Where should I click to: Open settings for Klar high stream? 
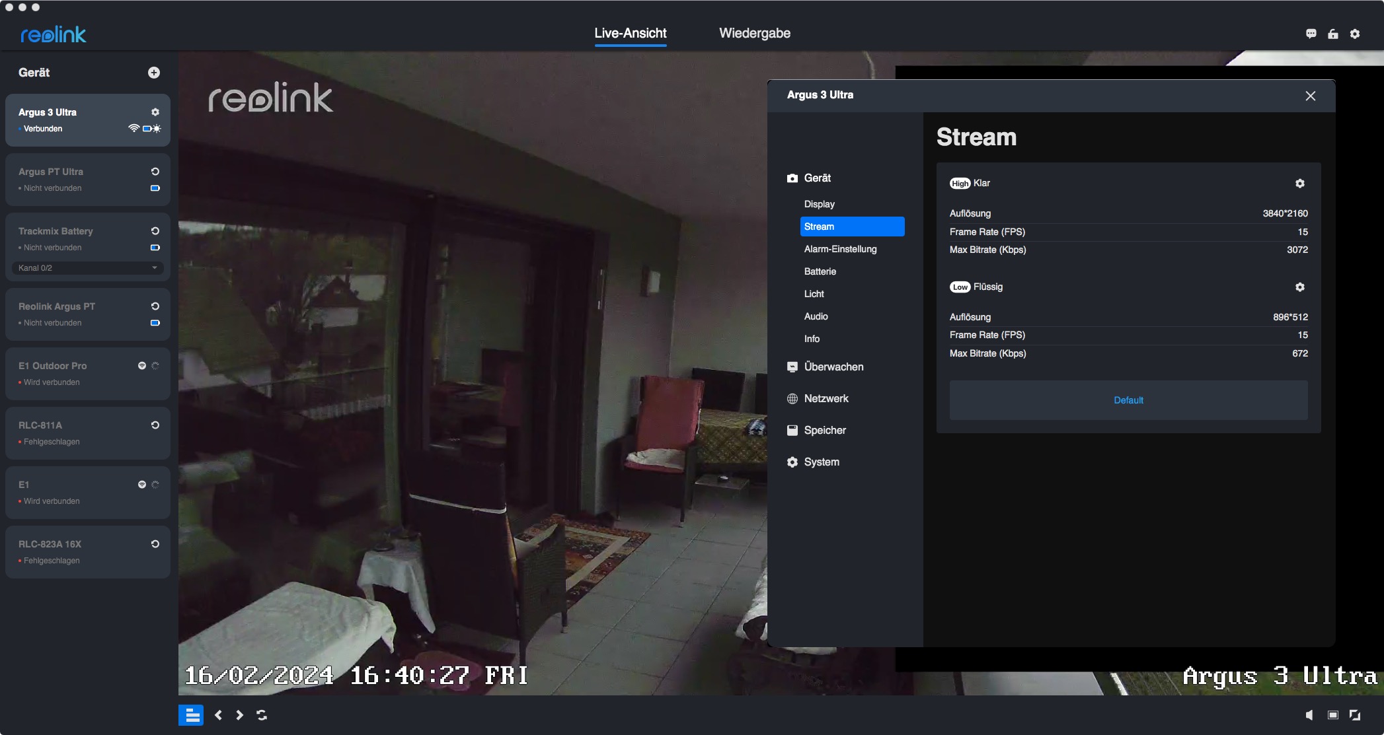pos(1299,184)
